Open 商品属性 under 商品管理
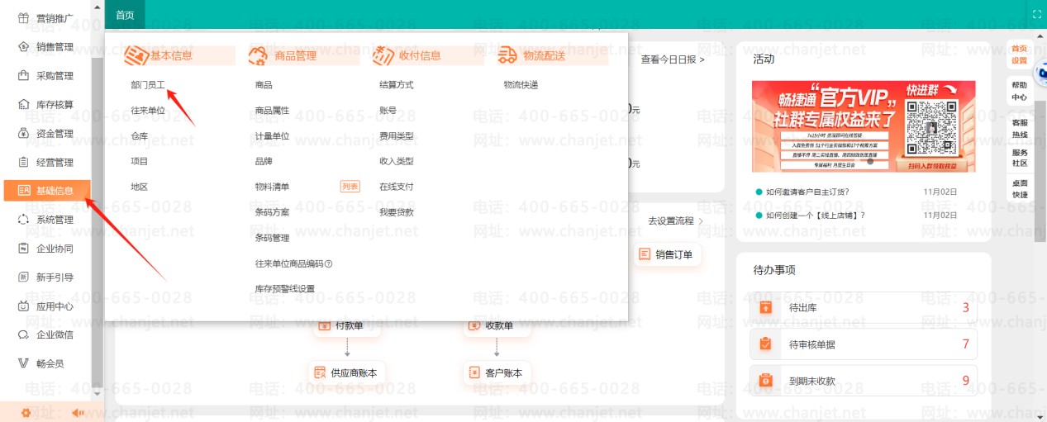Viewport: 1047px width, 422px height. 272,111
